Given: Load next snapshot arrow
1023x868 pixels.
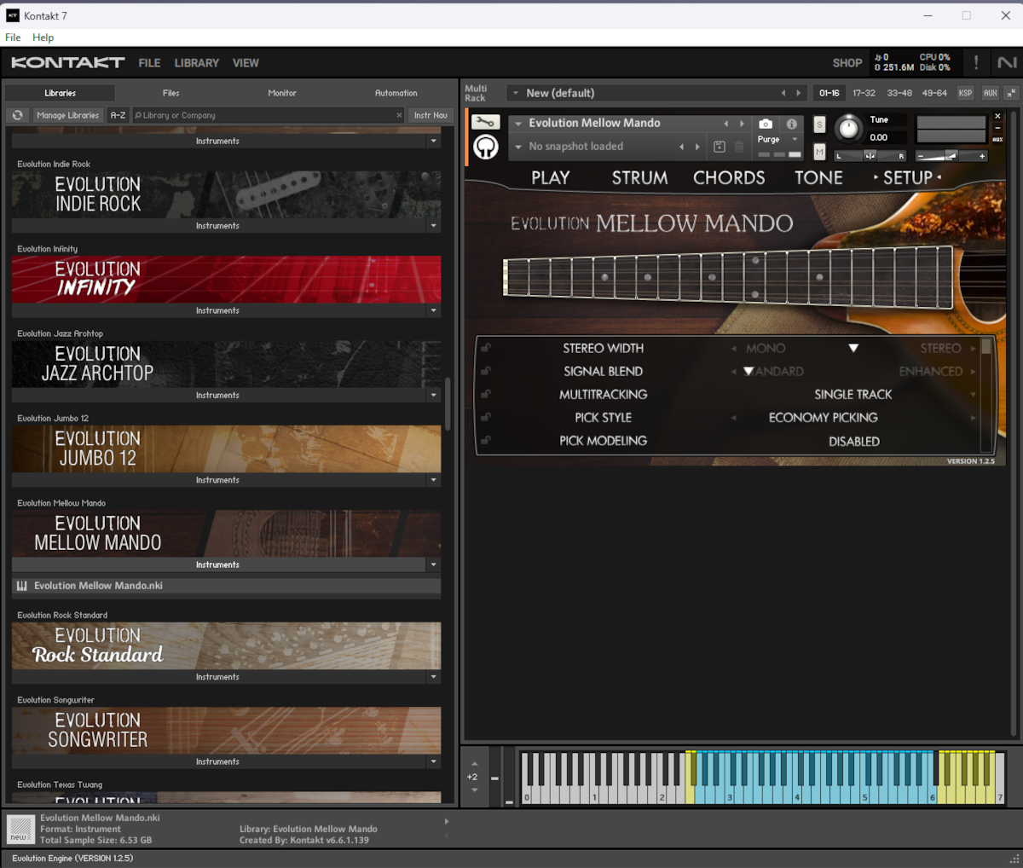Looking at the screenshot, I should point(697,147).
